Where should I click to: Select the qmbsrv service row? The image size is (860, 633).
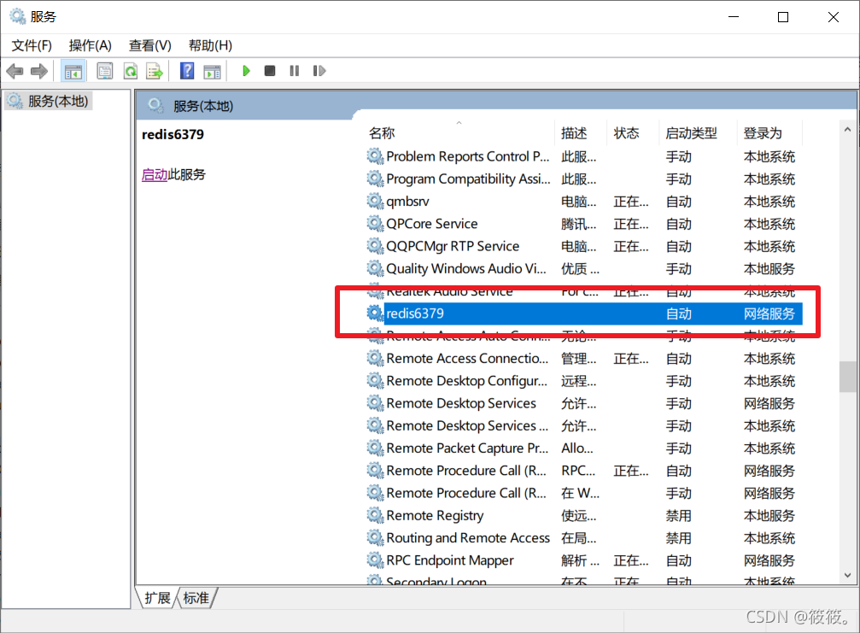pyautogui.click(x=584, y=202)
